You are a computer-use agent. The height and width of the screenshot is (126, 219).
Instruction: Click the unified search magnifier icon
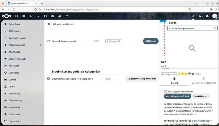click(193, 16)
